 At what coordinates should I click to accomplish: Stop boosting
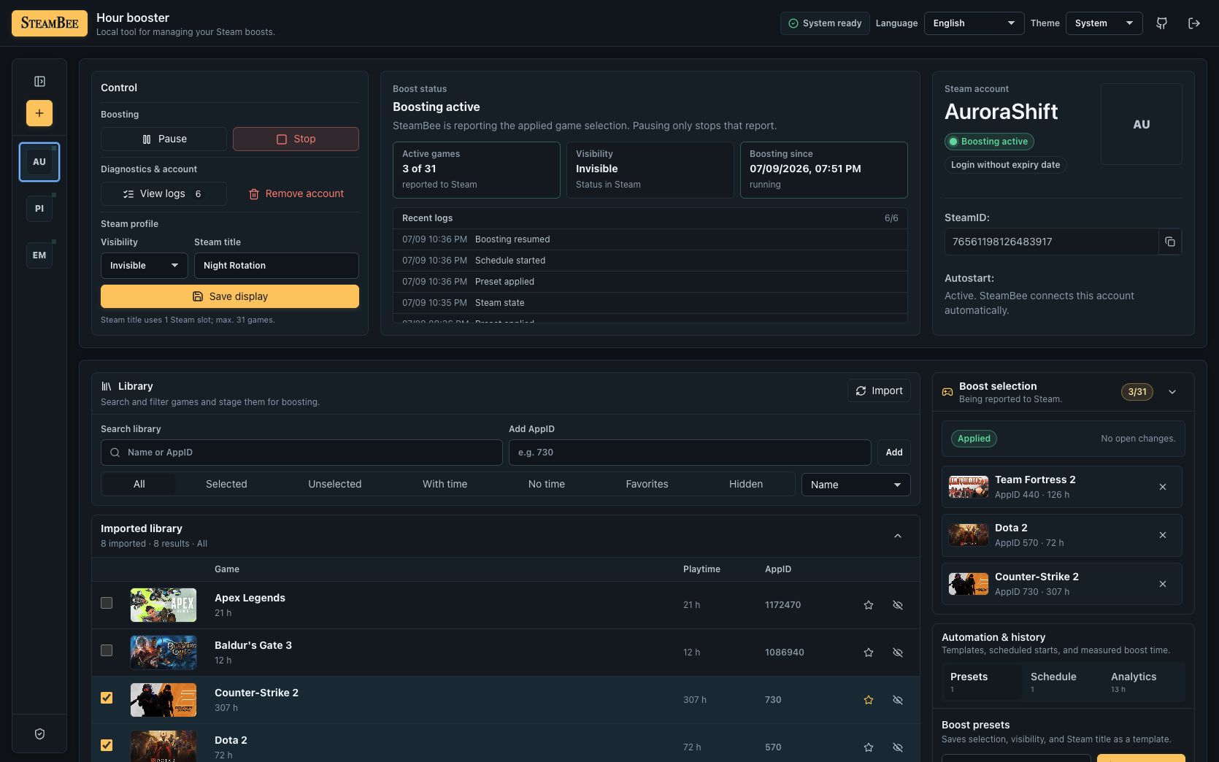click(x=296, y=139)
